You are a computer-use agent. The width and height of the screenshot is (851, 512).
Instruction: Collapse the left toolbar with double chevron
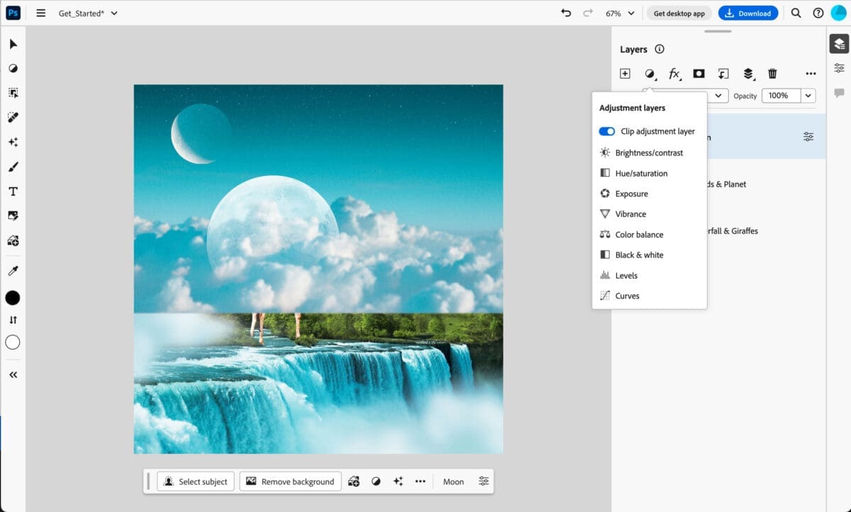click(13, 374)
